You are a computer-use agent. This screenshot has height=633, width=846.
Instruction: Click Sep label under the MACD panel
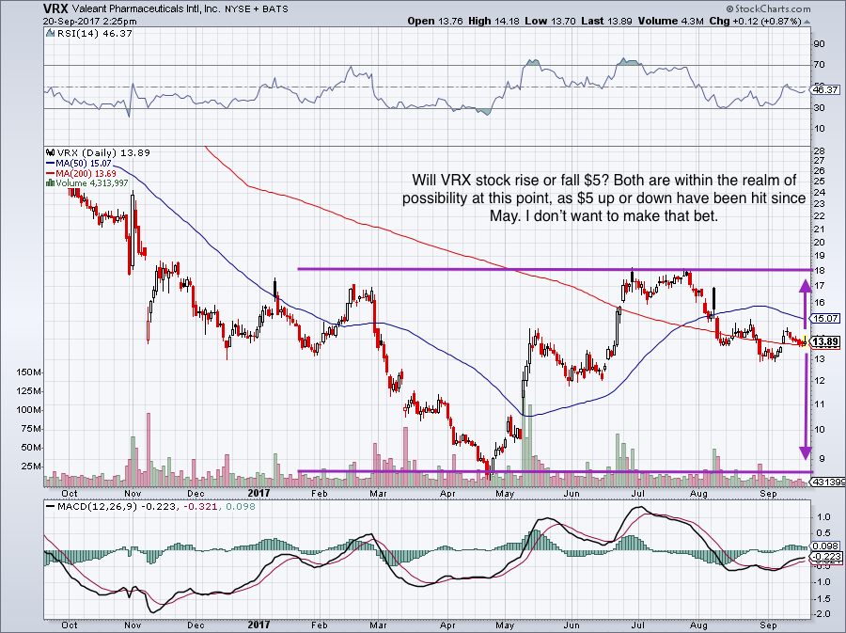click(768, 625)
